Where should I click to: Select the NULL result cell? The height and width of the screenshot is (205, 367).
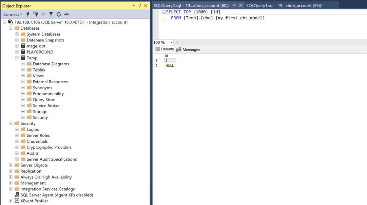[x=170, y=66]
